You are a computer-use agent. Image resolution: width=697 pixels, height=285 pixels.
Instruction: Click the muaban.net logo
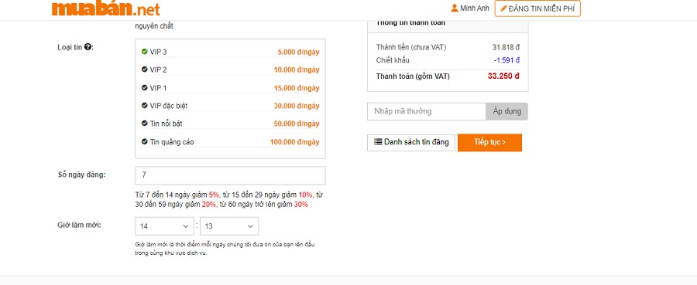pos(105,8)
